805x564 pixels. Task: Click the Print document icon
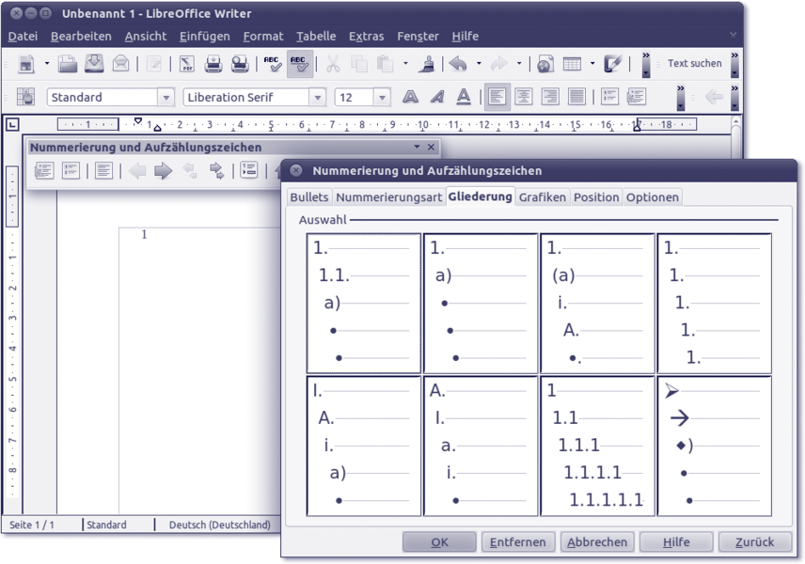(213, 64)
